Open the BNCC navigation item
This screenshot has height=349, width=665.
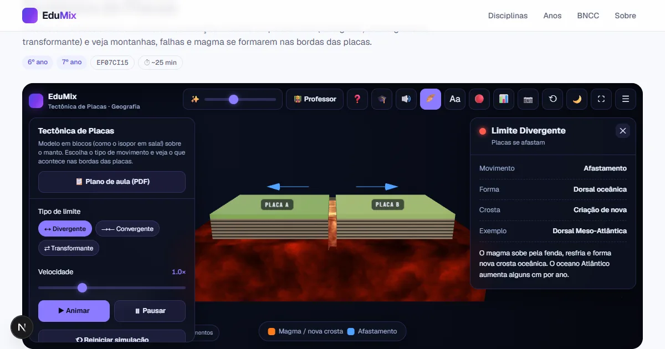click(588, 16)
